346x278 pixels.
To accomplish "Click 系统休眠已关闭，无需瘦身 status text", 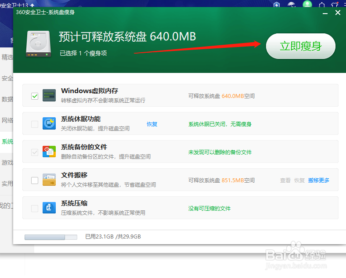I will (x=220, y=124).
